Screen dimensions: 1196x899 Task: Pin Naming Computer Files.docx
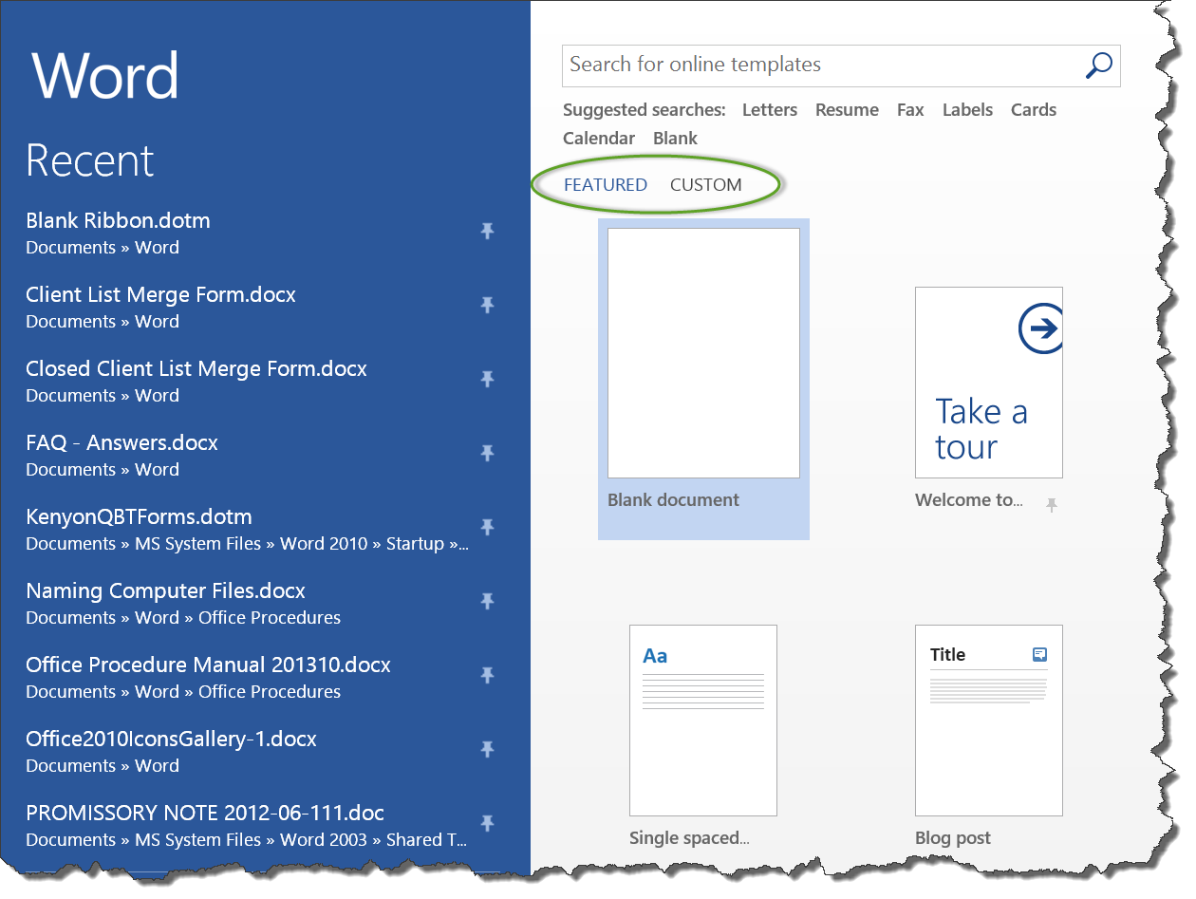click(487, 601)
